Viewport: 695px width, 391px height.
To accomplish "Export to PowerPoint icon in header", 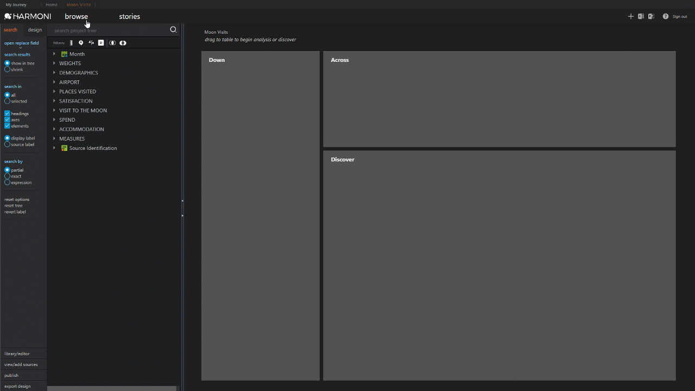I will [651, 16].
